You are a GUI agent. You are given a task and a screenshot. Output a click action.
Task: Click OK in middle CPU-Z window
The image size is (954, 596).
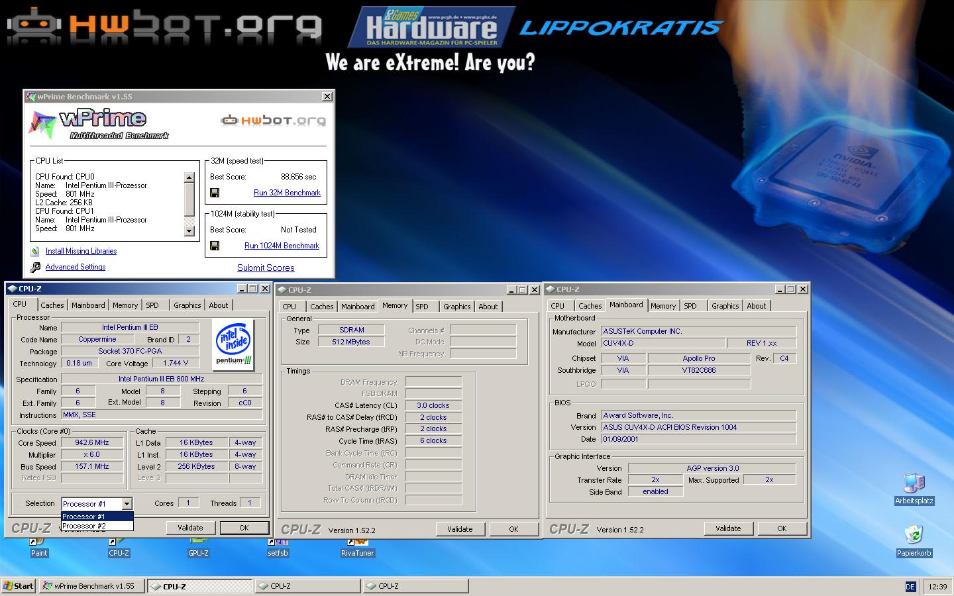pyautogui.click(x=513, y=529)
